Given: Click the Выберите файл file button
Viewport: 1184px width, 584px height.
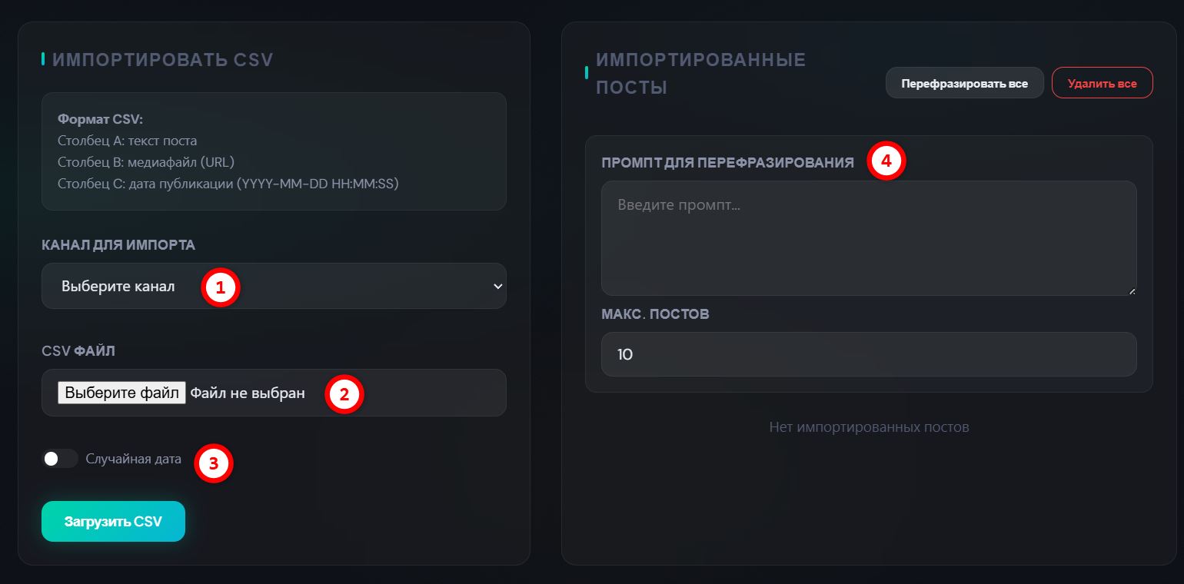Looking at the screenshot, I should tap(121, 393).
